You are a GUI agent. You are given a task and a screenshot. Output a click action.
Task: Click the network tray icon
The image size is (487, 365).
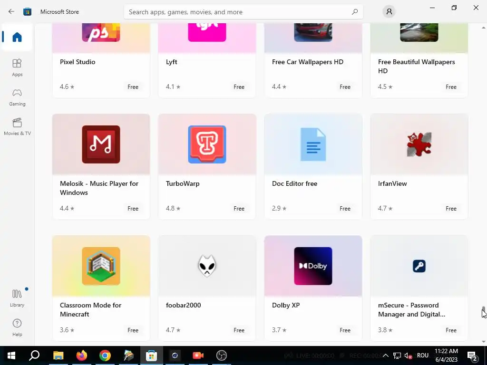[397, 355]
